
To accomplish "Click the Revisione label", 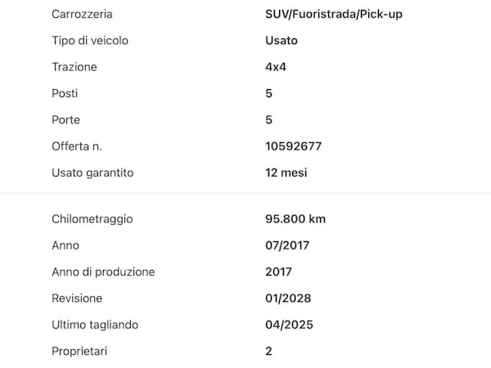I will click(77, 298).
